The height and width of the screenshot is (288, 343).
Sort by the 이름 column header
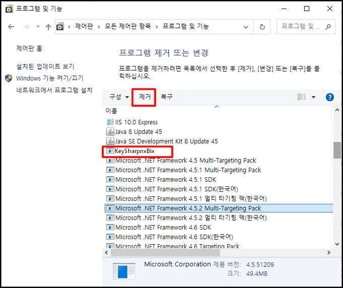(x=111, y=111)
